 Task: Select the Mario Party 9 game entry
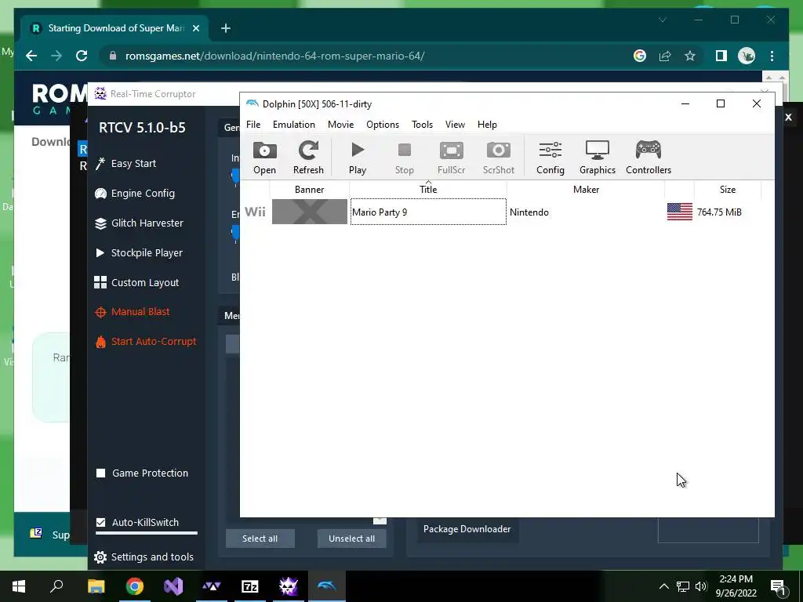point(428,212)
